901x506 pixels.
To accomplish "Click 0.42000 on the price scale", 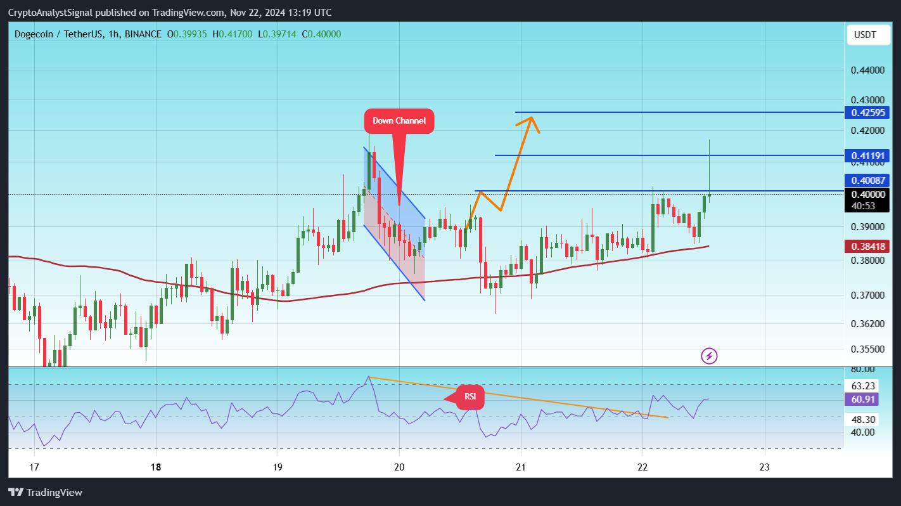I will [x=867, y=131].
